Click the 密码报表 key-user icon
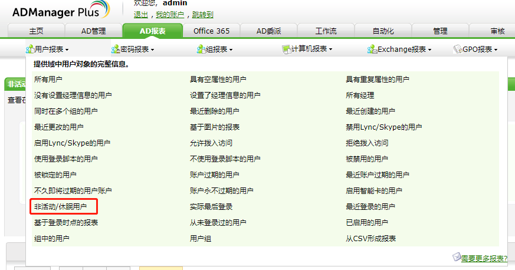 click(115, 49)
